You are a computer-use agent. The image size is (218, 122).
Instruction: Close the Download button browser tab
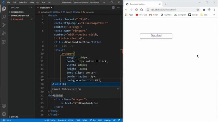[x=160, y=4]
